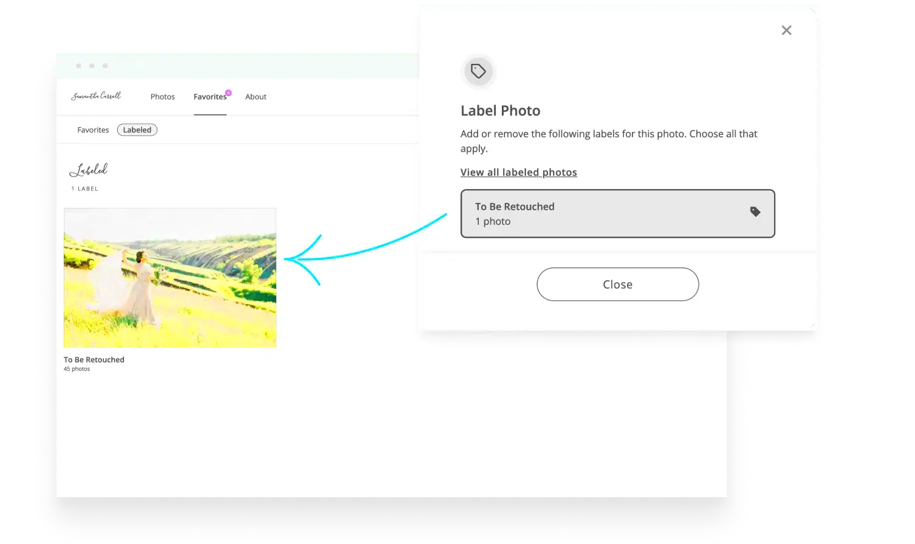Screen dimensions: 915x544
Task: Switch to the Photos tab
Action: tap(162, 97)
